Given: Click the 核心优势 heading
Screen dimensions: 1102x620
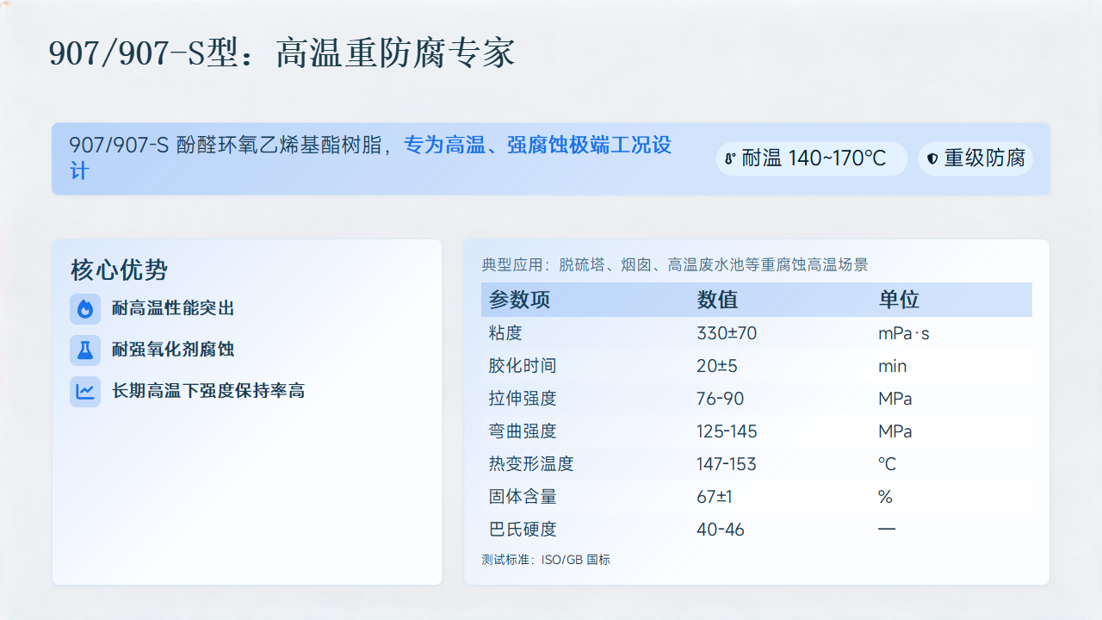Looking at the screenshot, I should [x=119, y=270].
